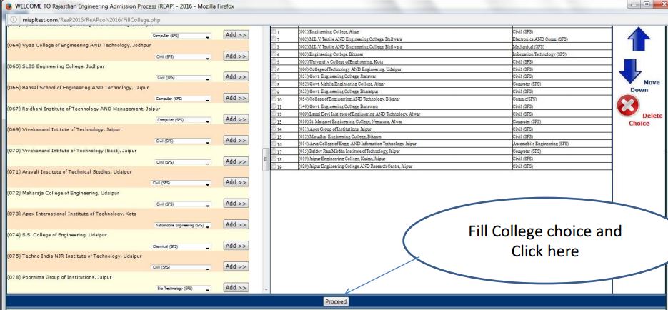Viewport: 668px width, 310px height.
Task: Add Bansal School of Engineering choice
Action: tap(236, 98)
